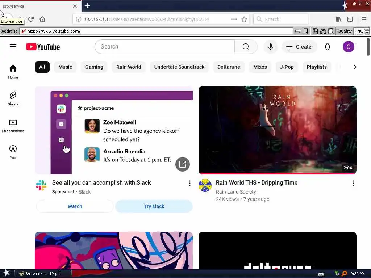The height and width of the screenshot is (278, 371).
Task: Open a new tab with plus button
Action: [87, 6]
